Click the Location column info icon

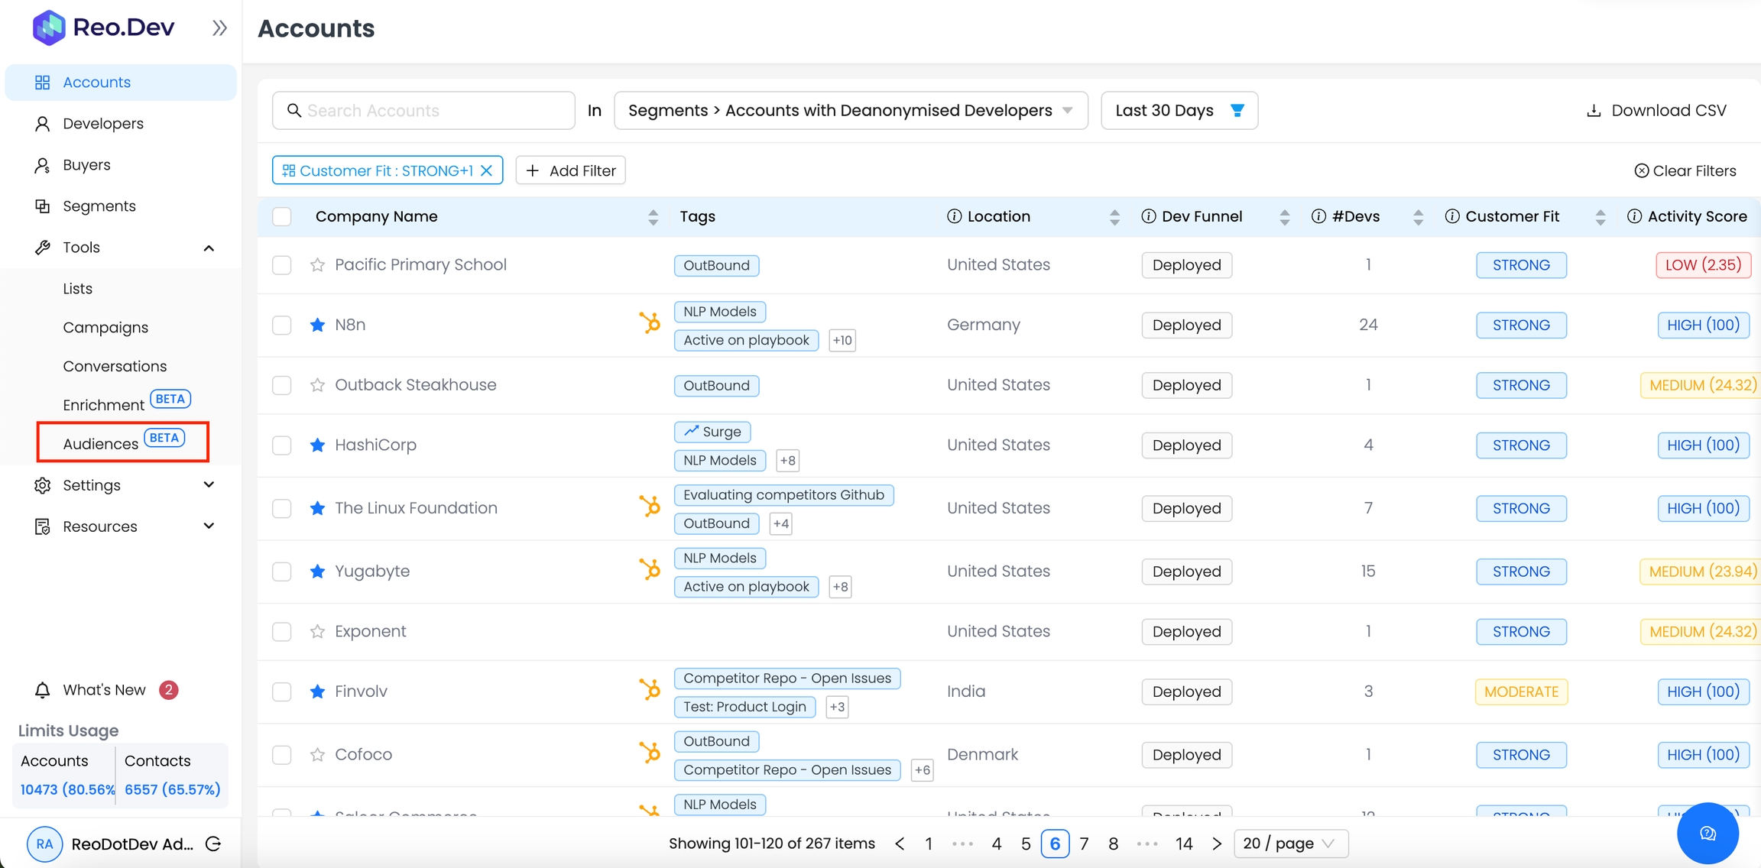pyautogui.click(x=954, y=216)
